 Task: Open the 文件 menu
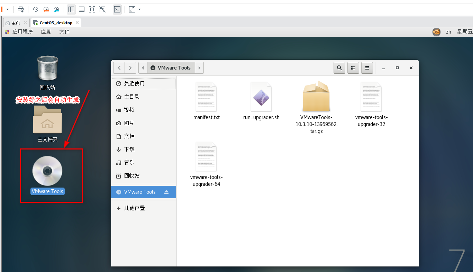[x=64, y=32]
